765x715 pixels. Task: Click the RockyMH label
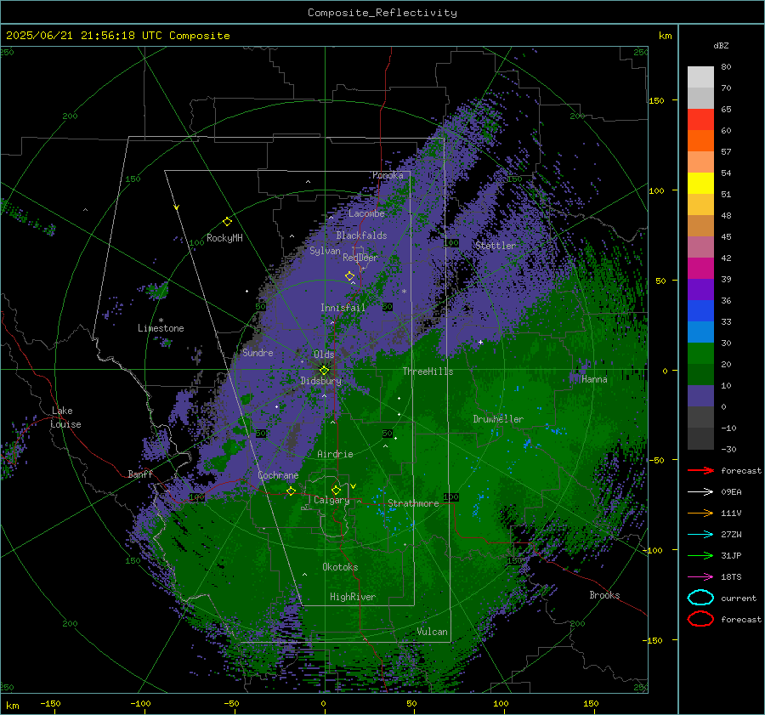click(224, 238)
